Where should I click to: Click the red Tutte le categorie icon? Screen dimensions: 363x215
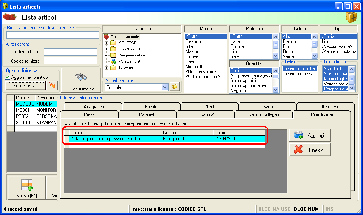pos(107,37)
